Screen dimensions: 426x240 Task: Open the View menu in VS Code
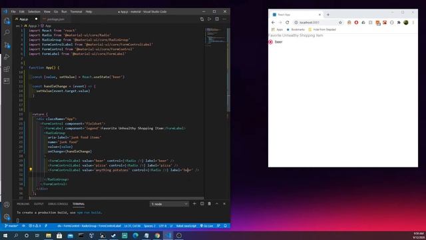pos(47,12)
